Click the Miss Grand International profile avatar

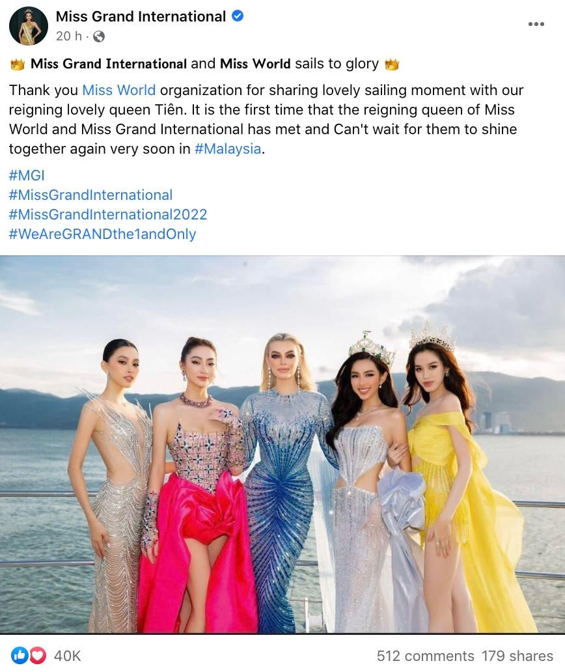[x=28, y=26]
